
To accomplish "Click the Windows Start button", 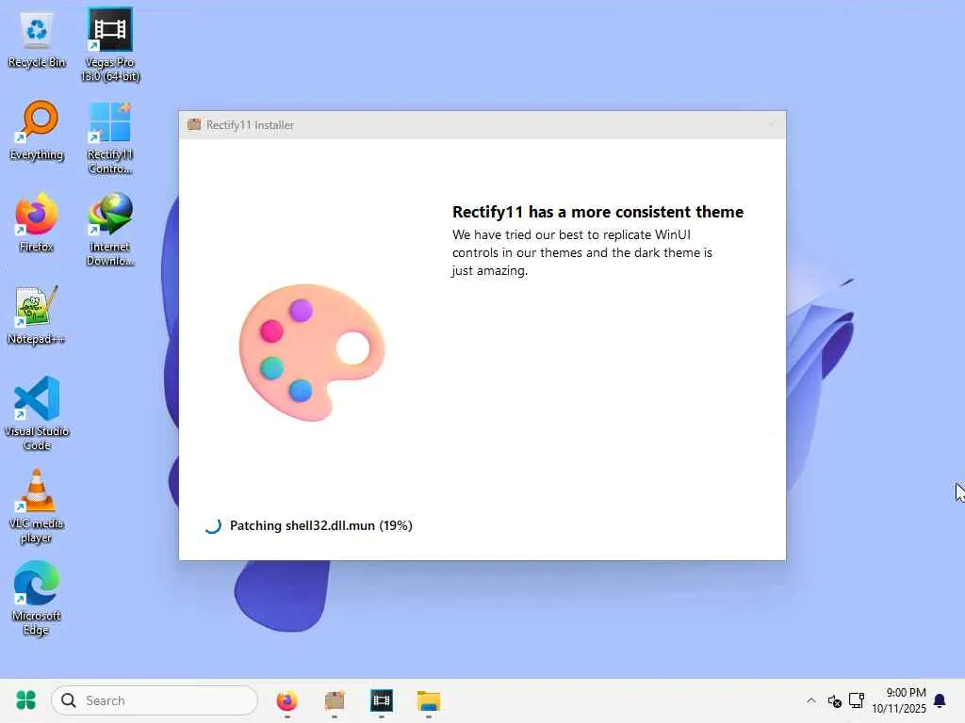I will click(25, 700).
